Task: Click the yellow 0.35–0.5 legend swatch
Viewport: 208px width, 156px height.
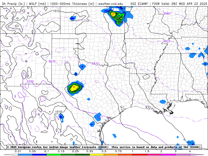Action: tap(97, 155)
